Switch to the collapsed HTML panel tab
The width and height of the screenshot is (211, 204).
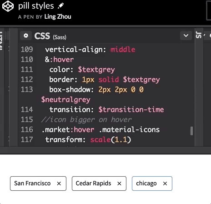pyautogui.click(x=1, y=41)
